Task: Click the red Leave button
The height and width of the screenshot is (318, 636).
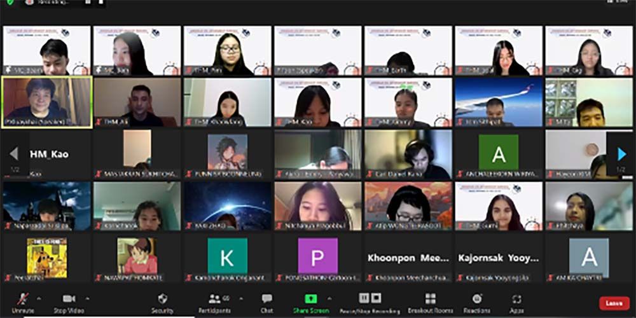Action: [x=614, y=303]
